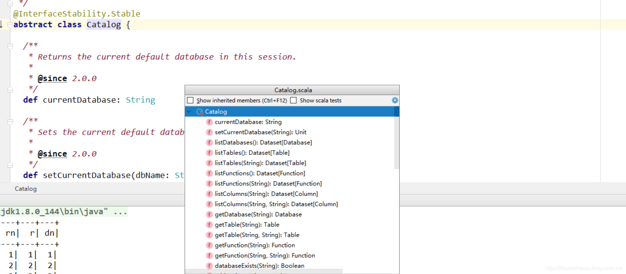Click def currentDatabase identifier in editor

(79, 100)
